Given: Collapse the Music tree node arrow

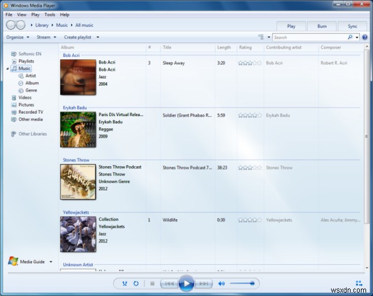Looking at the screenshot, I should coord(7,68).
